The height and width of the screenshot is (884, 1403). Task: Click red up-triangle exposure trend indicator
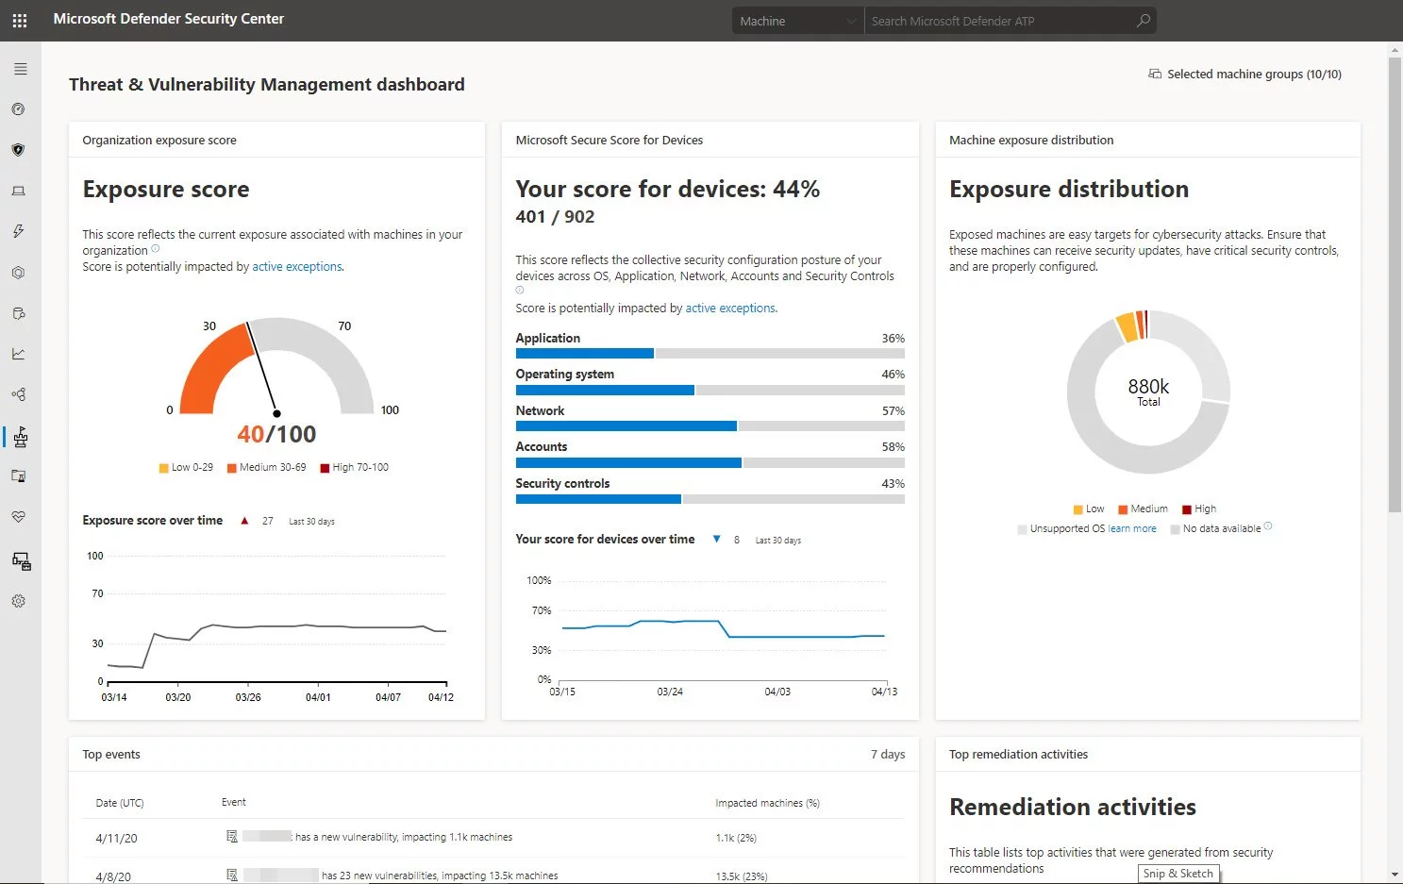click(x=244, y=521)
